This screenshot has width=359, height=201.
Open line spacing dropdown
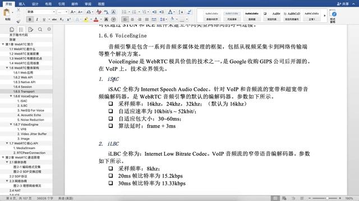[x=163, y=20]
